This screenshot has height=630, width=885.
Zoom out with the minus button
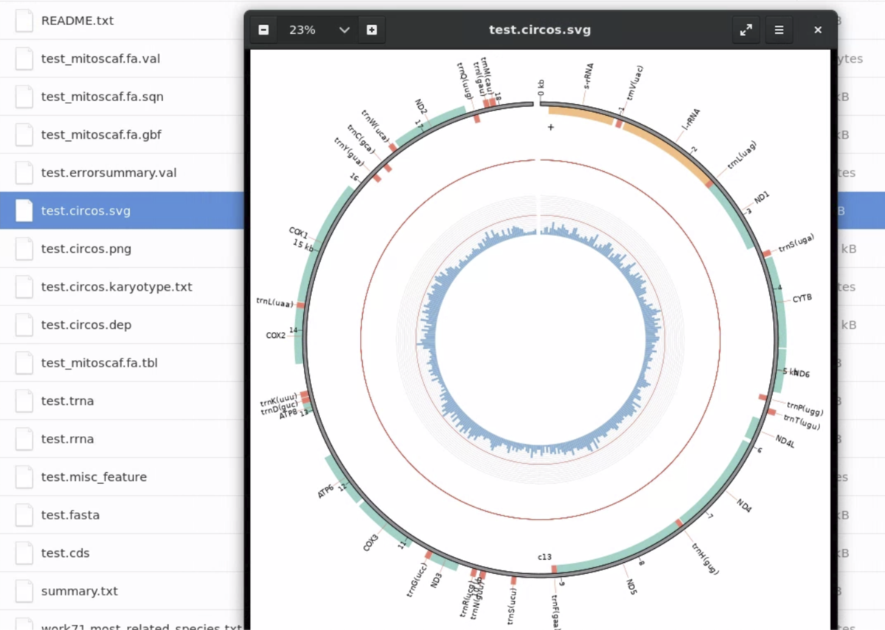264,30
